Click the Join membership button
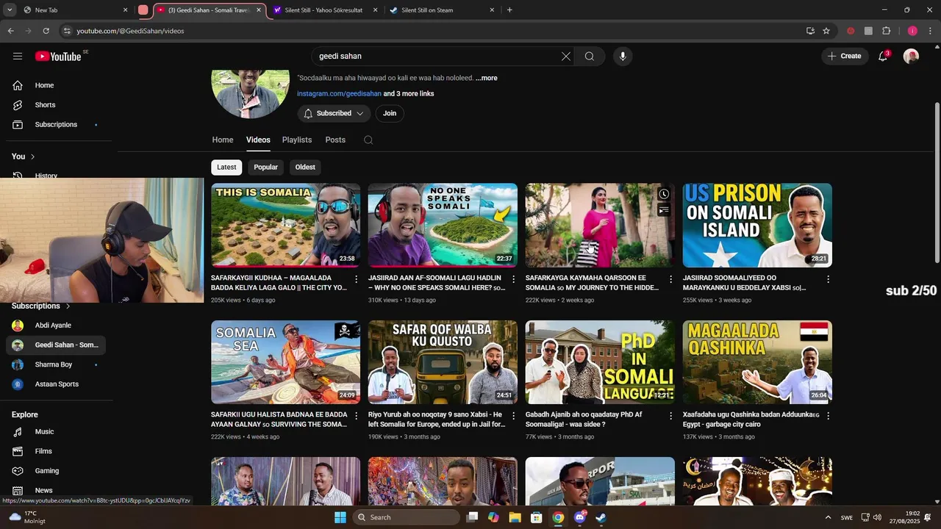Viewport: 941px width, 529px height. (x=390, y=113)
